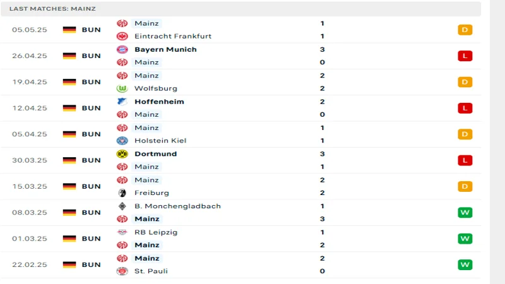Select the 30.03.25 match date

(28, 160)
